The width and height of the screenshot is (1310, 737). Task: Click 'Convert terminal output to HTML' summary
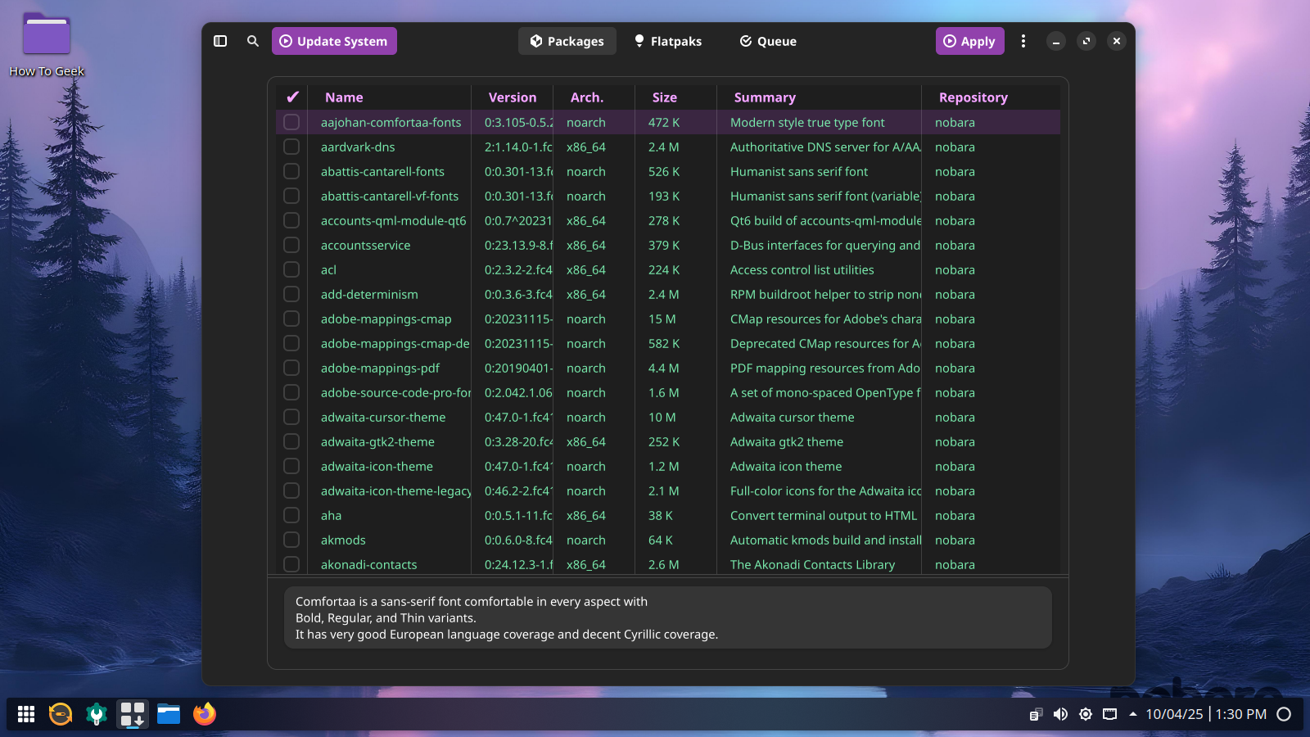(x=824, y=515)
